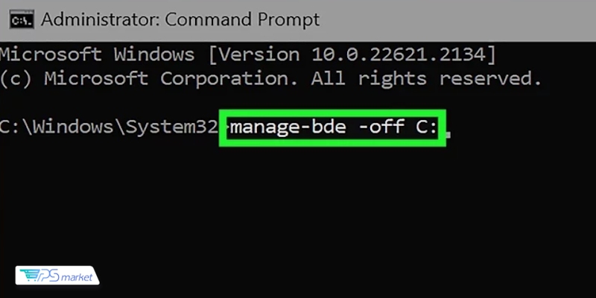Click the 'C:' drive argument after -off
The height and width of the screenshot is (298, 596).
(425, 127)
